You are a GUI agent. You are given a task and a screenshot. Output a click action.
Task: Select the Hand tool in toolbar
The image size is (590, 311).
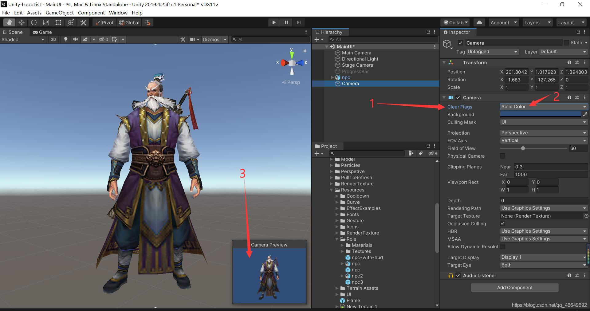(9, 22)
